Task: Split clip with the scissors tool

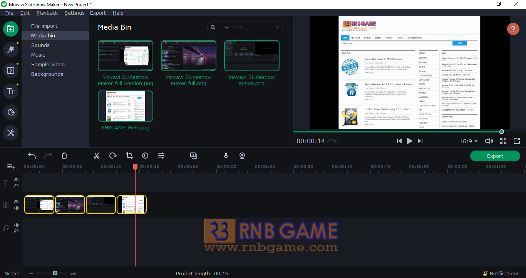Action: 97,156
